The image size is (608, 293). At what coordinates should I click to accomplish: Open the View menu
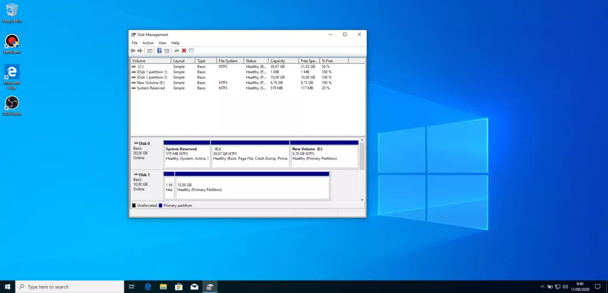(162, 43)
